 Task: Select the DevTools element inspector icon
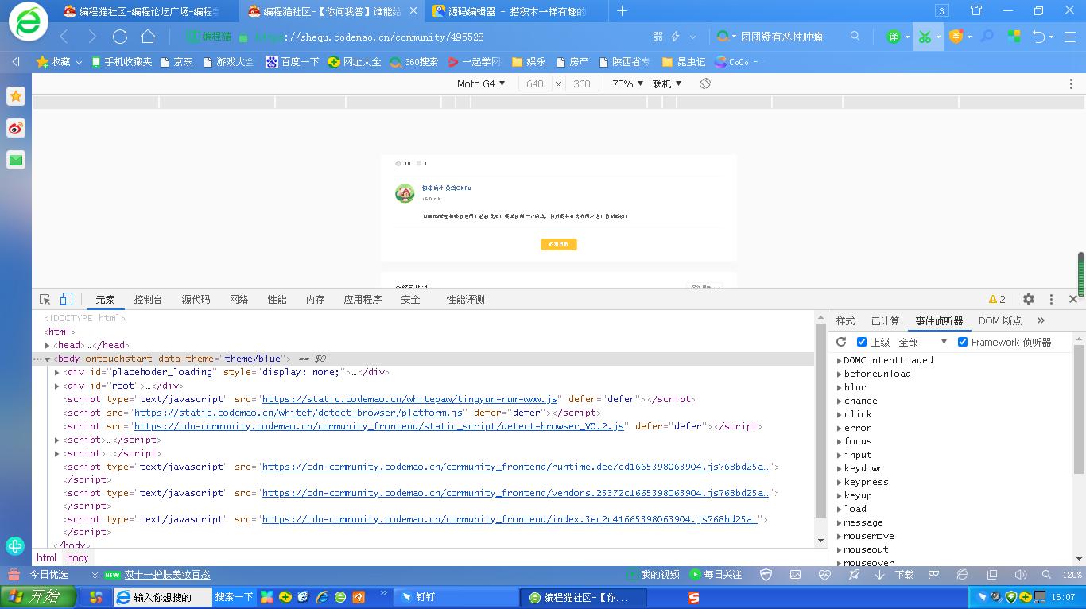(45, 299)
